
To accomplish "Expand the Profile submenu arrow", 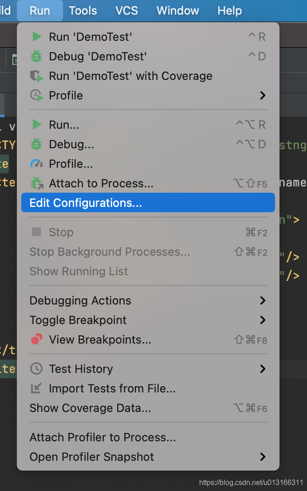I will (263, 95).
